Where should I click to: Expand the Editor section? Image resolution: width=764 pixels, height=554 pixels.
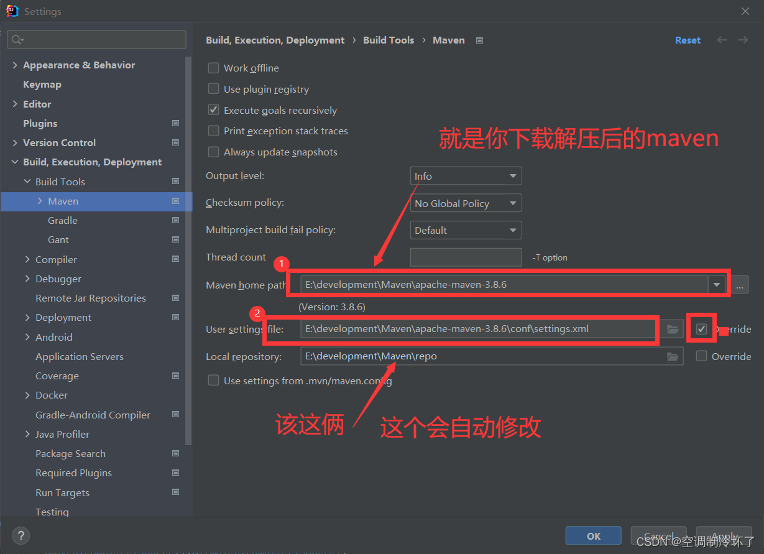click(x=15, y=104)
